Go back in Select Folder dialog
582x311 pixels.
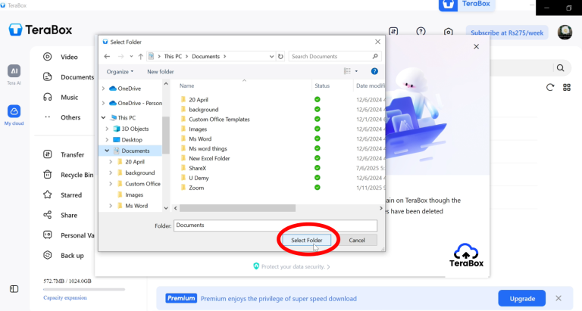click(107, 56)
